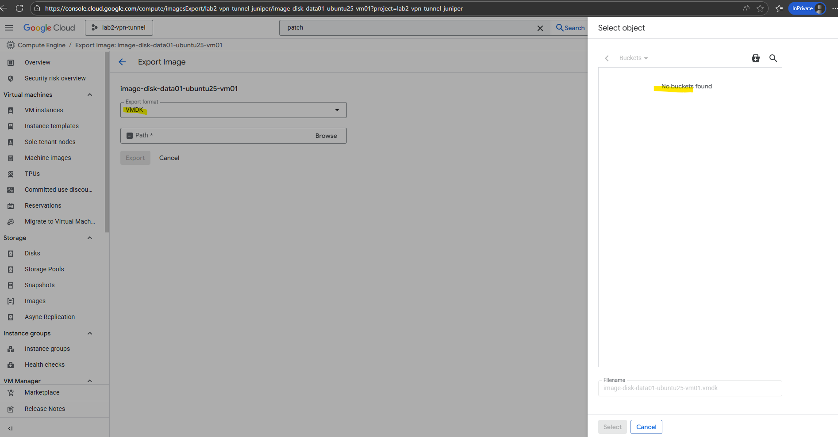Open the InPrivate profile button
Screen dimensions: 838x437
click(807, 8)
